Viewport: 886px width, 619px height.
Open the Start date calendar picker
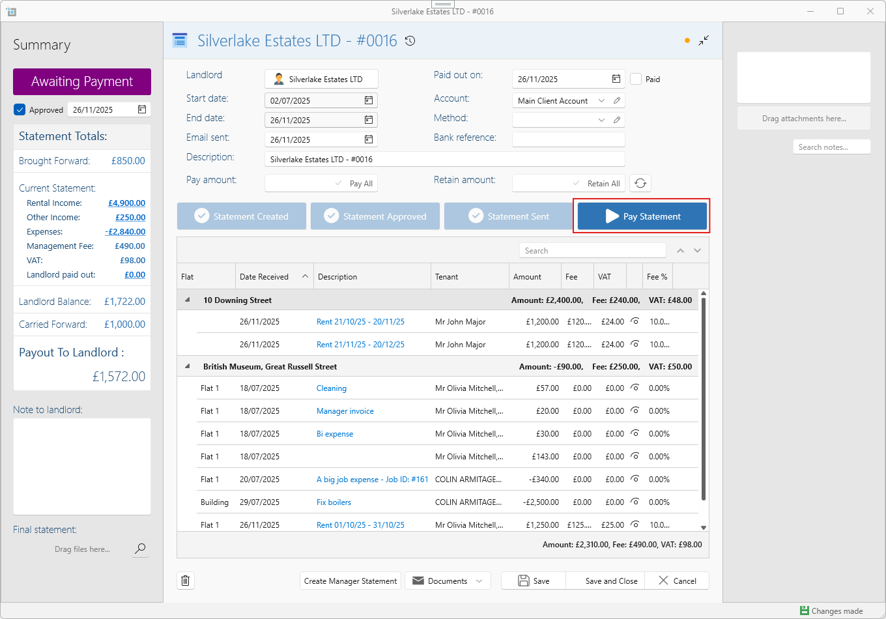pyautogui.click(x=369, y=100)
